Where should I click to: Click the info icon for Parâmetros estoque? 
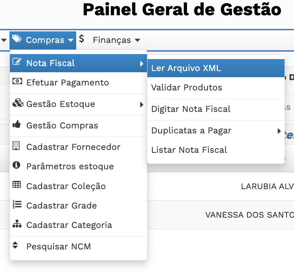[x=16, y=165]
